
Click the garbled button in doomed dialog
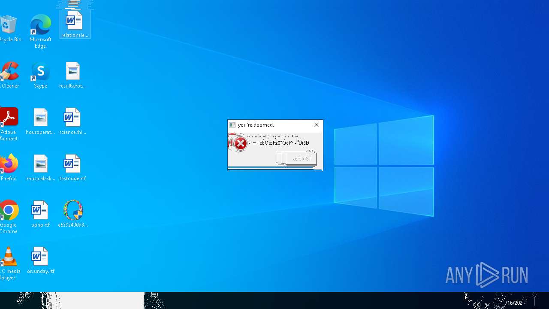(x=302, y=159)
